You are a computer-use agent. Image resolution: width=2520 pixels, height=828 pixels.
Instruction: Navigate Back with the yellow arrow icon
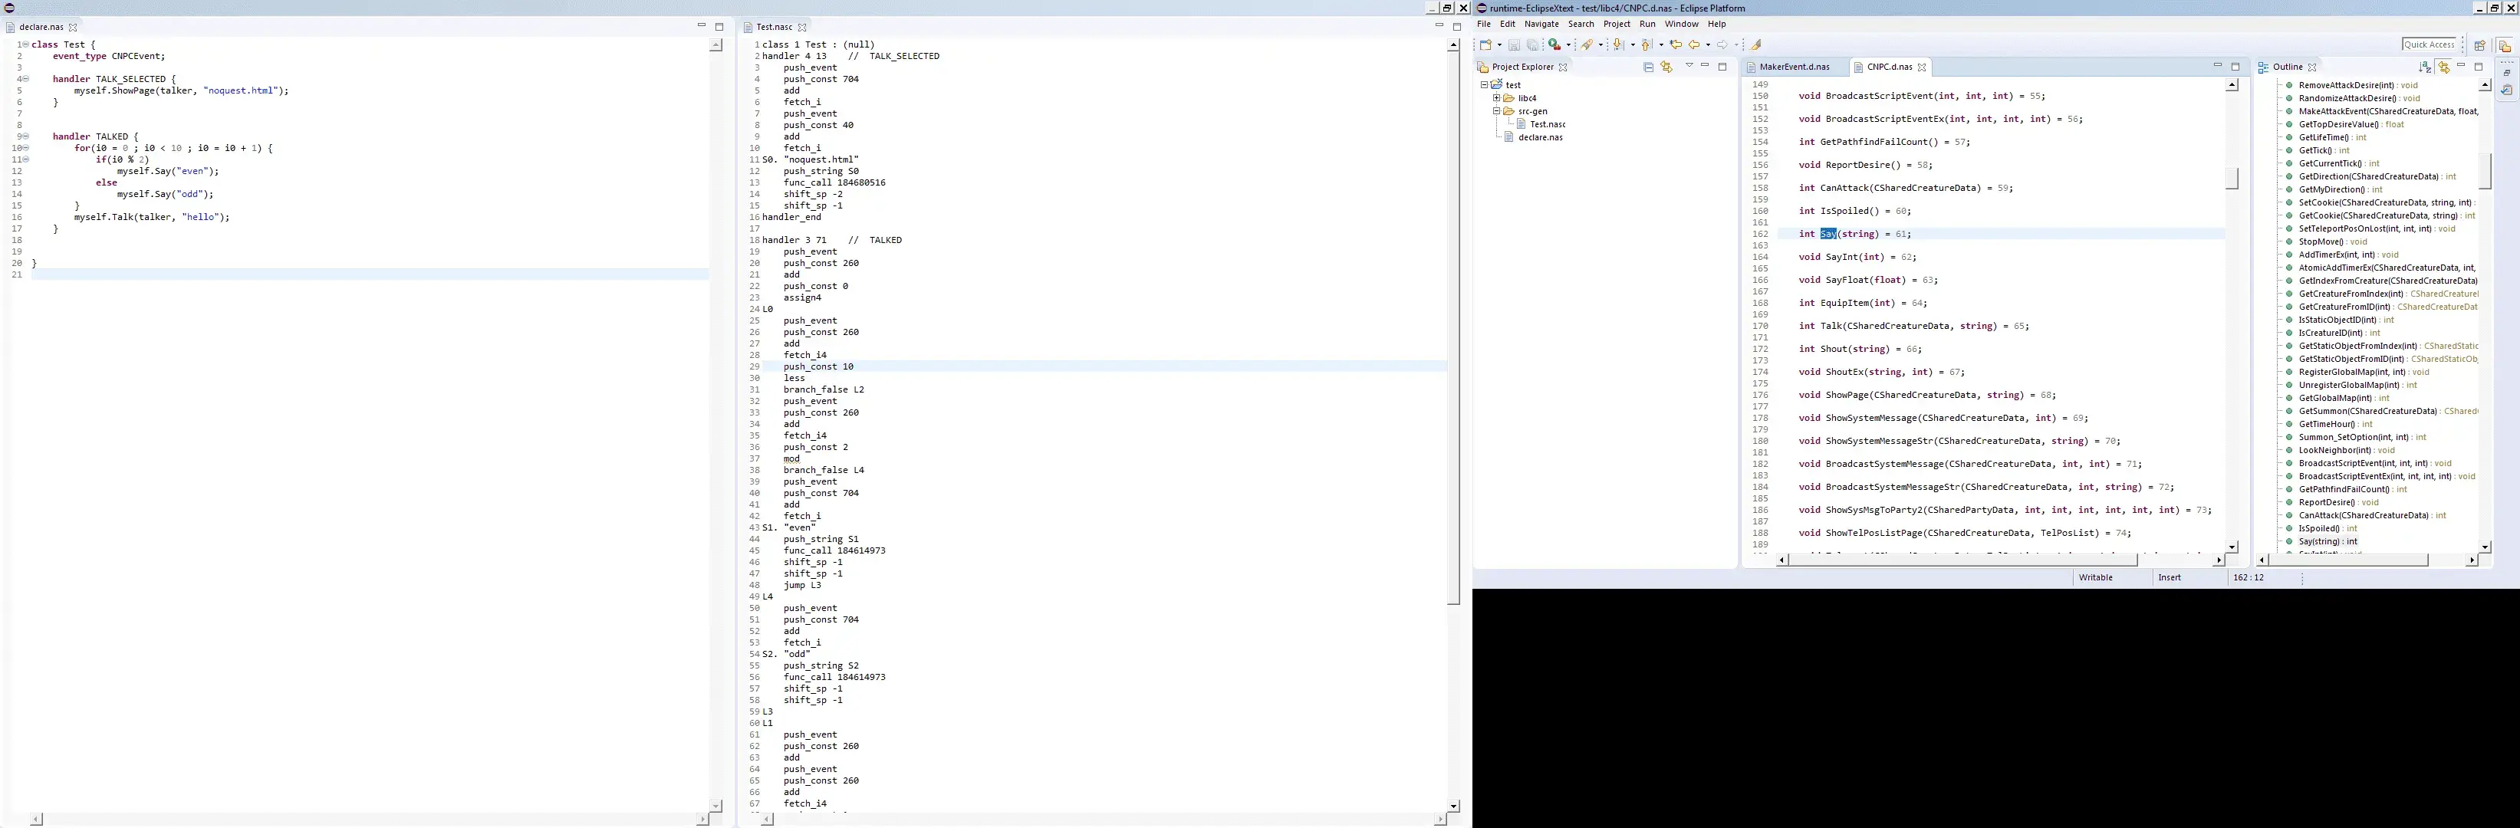point(1694,45)
